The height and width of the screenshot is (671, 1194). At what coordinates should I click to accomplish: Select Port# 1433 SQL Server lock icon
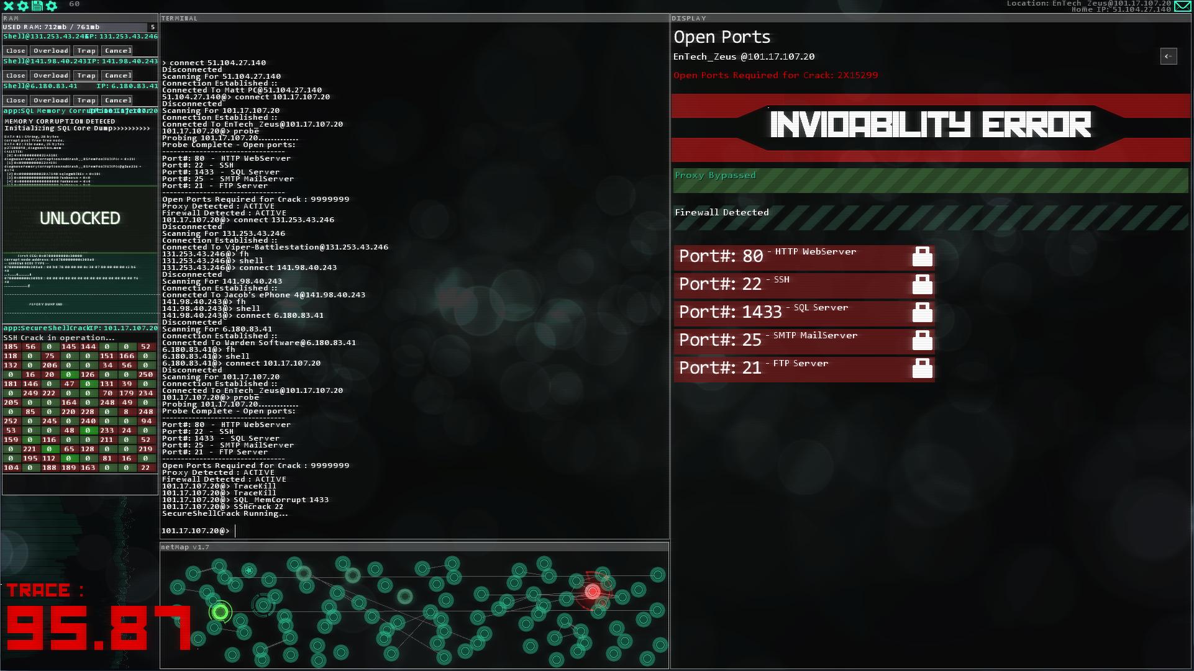pos(921,312)
